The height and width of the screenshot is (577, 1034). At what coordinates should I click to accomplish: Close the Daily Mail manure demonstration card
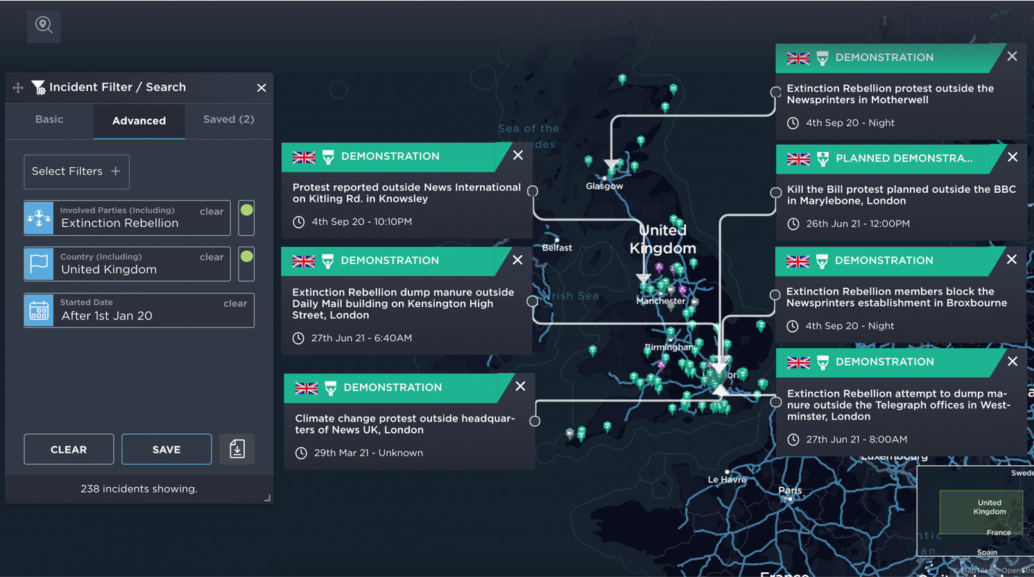point(517,260)
